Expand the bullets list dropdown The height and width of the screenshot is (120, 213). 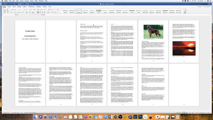click(39, 10)
